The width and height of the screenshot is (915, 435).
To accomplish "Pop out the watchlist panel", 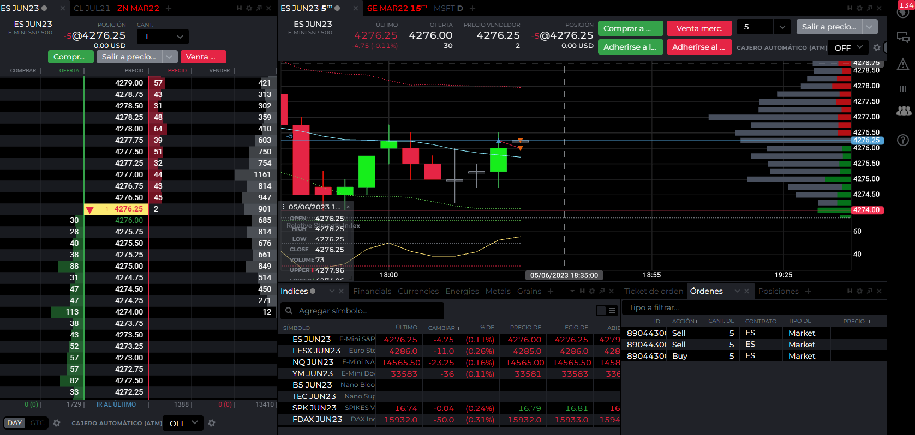I will tap(602, 291).
